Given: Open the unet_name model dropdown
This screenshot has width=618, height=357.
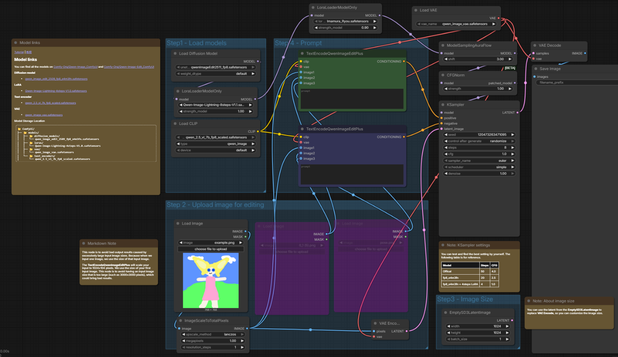Looking at the screenshot, I should click(x=216, y=67).
